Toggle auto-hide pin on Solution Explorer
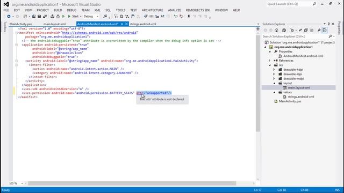The width and height of the screenshot is (344, 193). click(328, 24)
